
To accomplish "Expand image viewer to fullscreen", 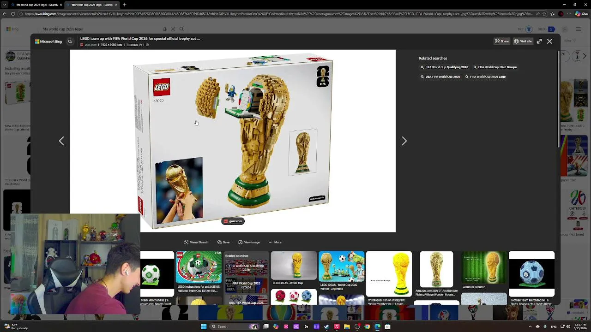I will click(539, 41).
